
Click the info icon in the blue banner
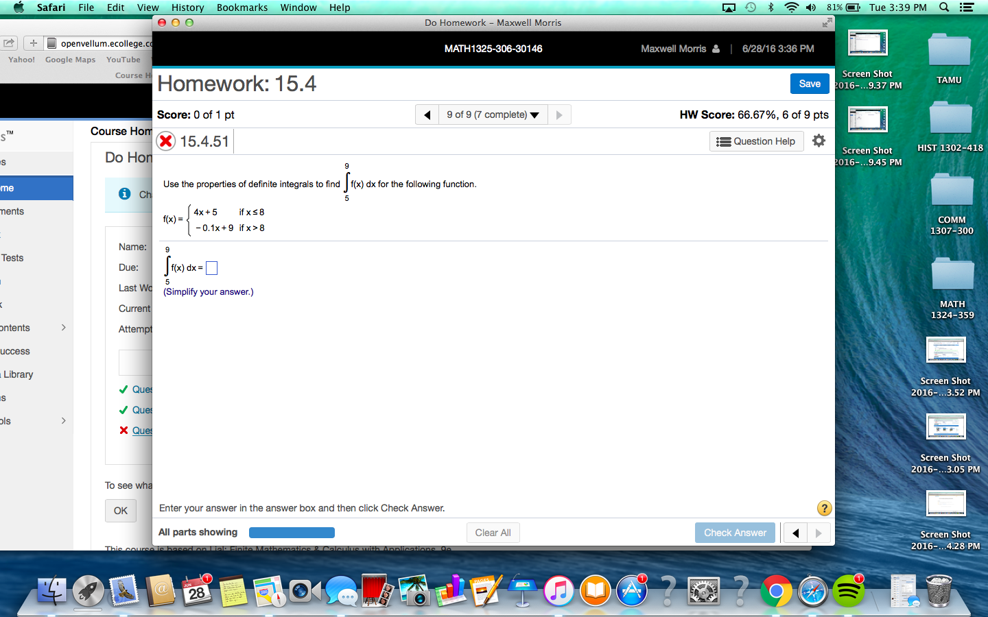coord(126,194)
